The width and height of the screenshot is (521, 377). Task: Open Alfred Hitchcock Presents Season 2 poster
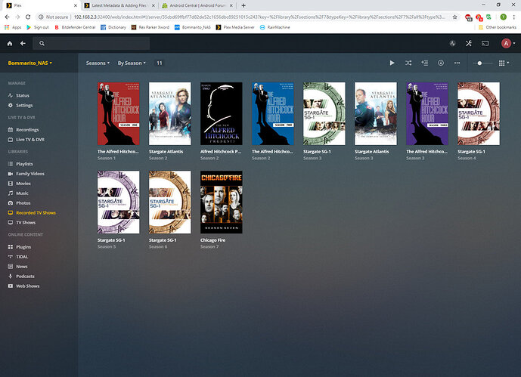point(222,113)
